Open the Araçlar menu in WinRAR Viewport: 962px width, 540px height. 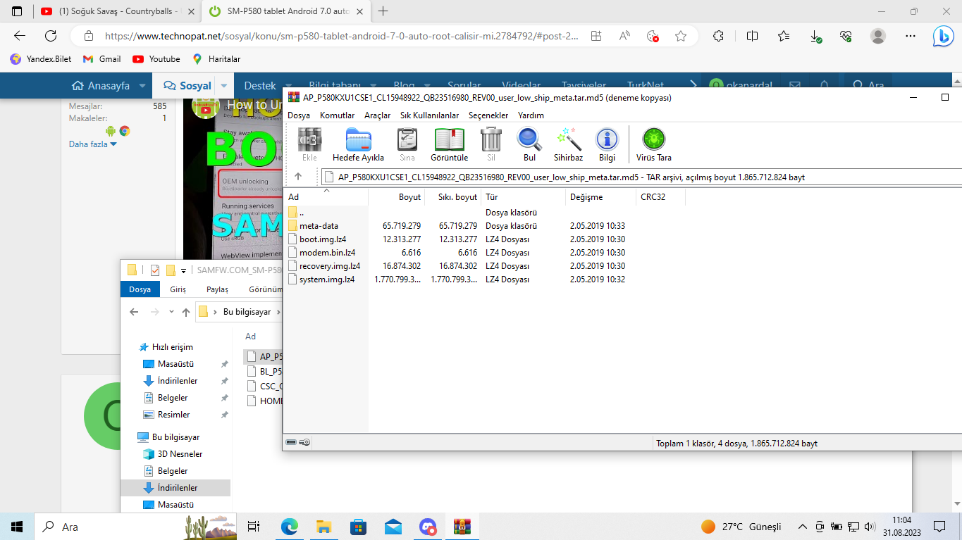coord(377,115)
